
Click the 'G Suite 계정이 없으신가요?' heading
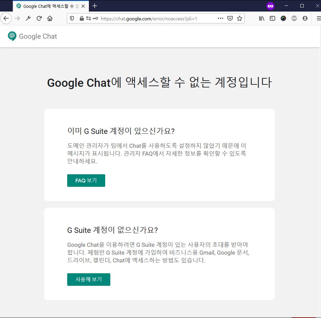tap(113, 230)
